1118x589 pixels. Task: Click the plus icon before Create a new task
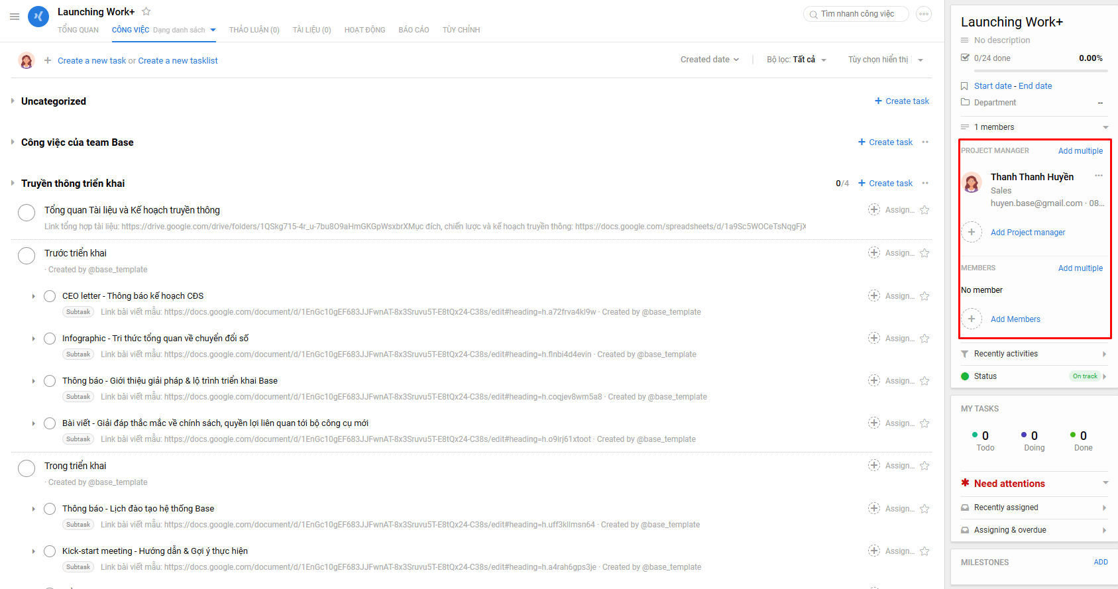click(48, 60)
